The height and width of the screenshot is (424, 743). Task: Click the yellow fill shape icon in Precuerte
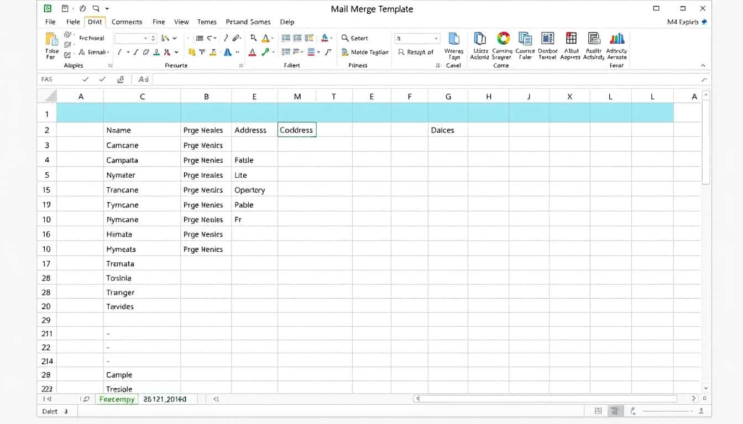coord(192,52)
